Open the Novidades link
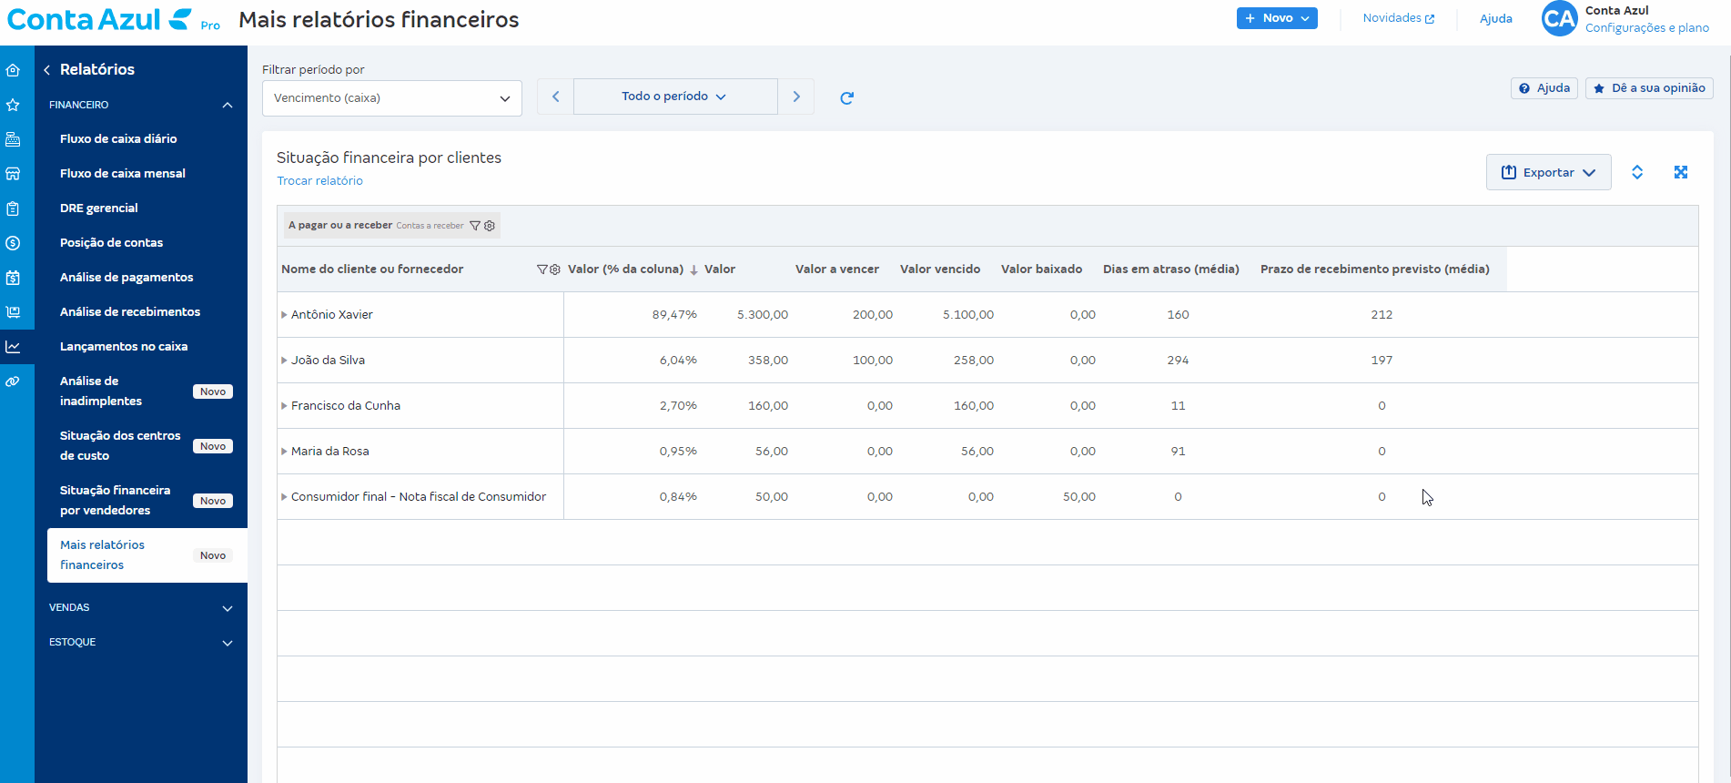This screenshot has height=783, width=1731. 1398,18
